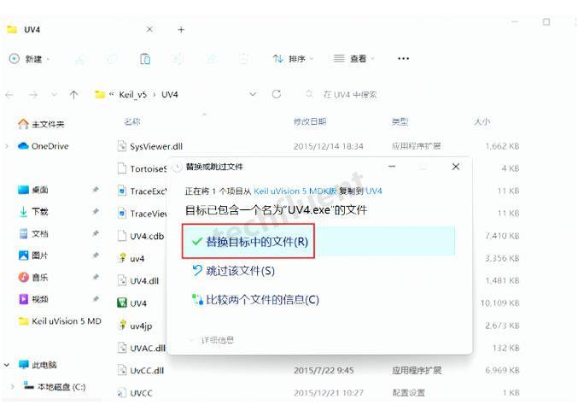Select This PC (此电脑) in sidebar
Image resolution: width=578 pixels, height=417 pixels.
tap(38, 365)
